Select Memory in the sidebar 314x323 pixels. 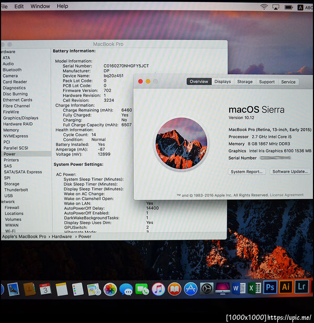[11, 130]
